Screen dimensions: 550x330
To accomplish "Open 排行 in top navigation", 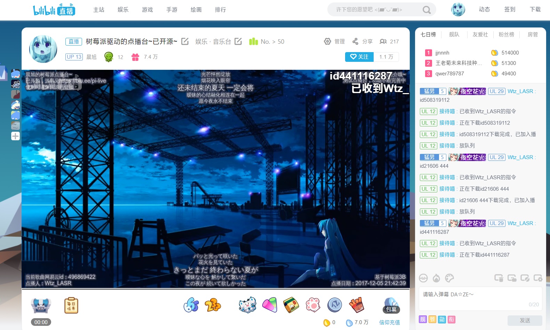I will pos(221,10).
